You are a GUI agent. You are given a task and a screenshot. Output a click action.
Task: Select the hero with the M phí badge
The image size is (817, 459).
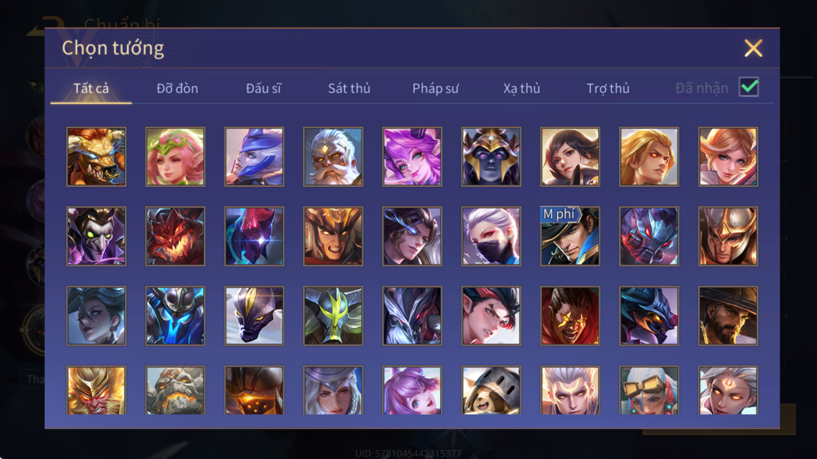(570, 236)
